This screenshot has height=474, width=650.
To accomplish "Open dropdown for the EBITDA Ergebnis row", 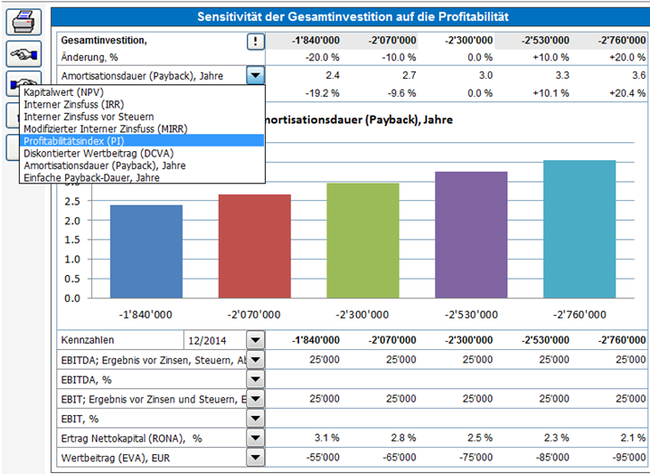I will click(255, 359).
